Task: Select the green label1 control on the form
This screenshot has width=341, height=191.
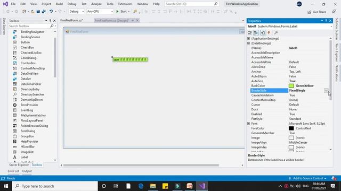Action: pos(130,59)
